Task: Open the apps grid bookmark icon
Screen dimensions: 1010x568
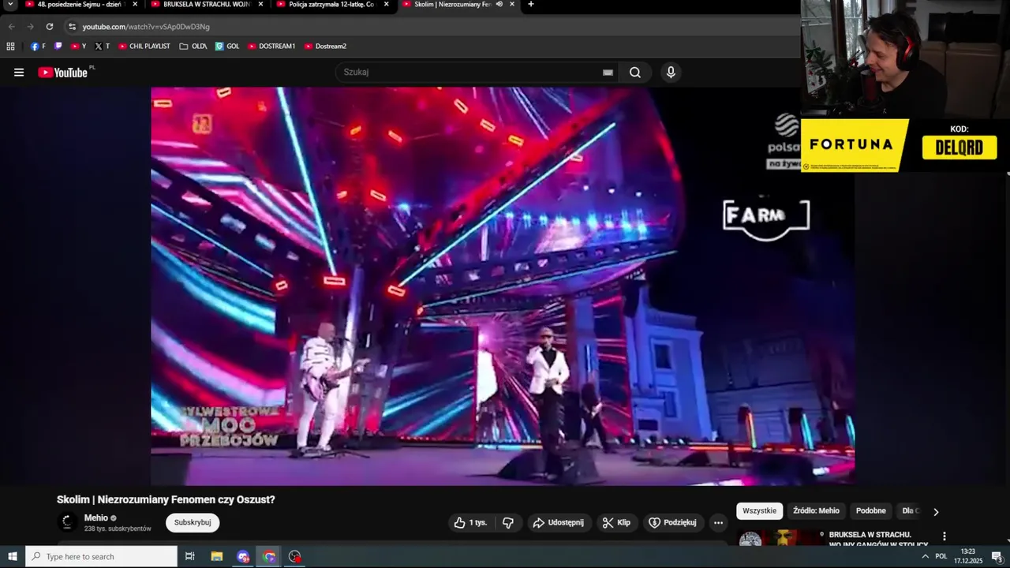Action: (x=10, y=47)
